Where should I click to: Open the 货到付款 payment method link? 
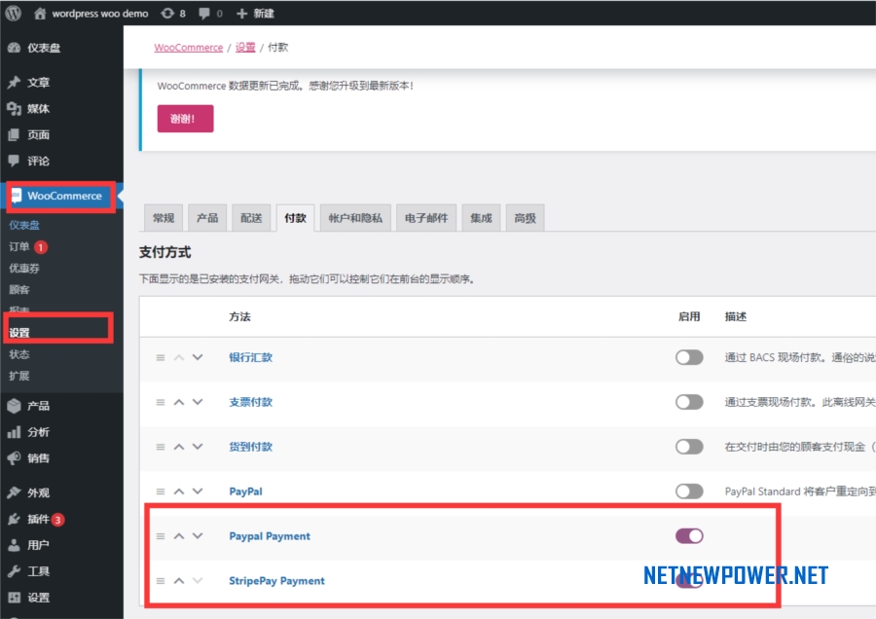251,447
